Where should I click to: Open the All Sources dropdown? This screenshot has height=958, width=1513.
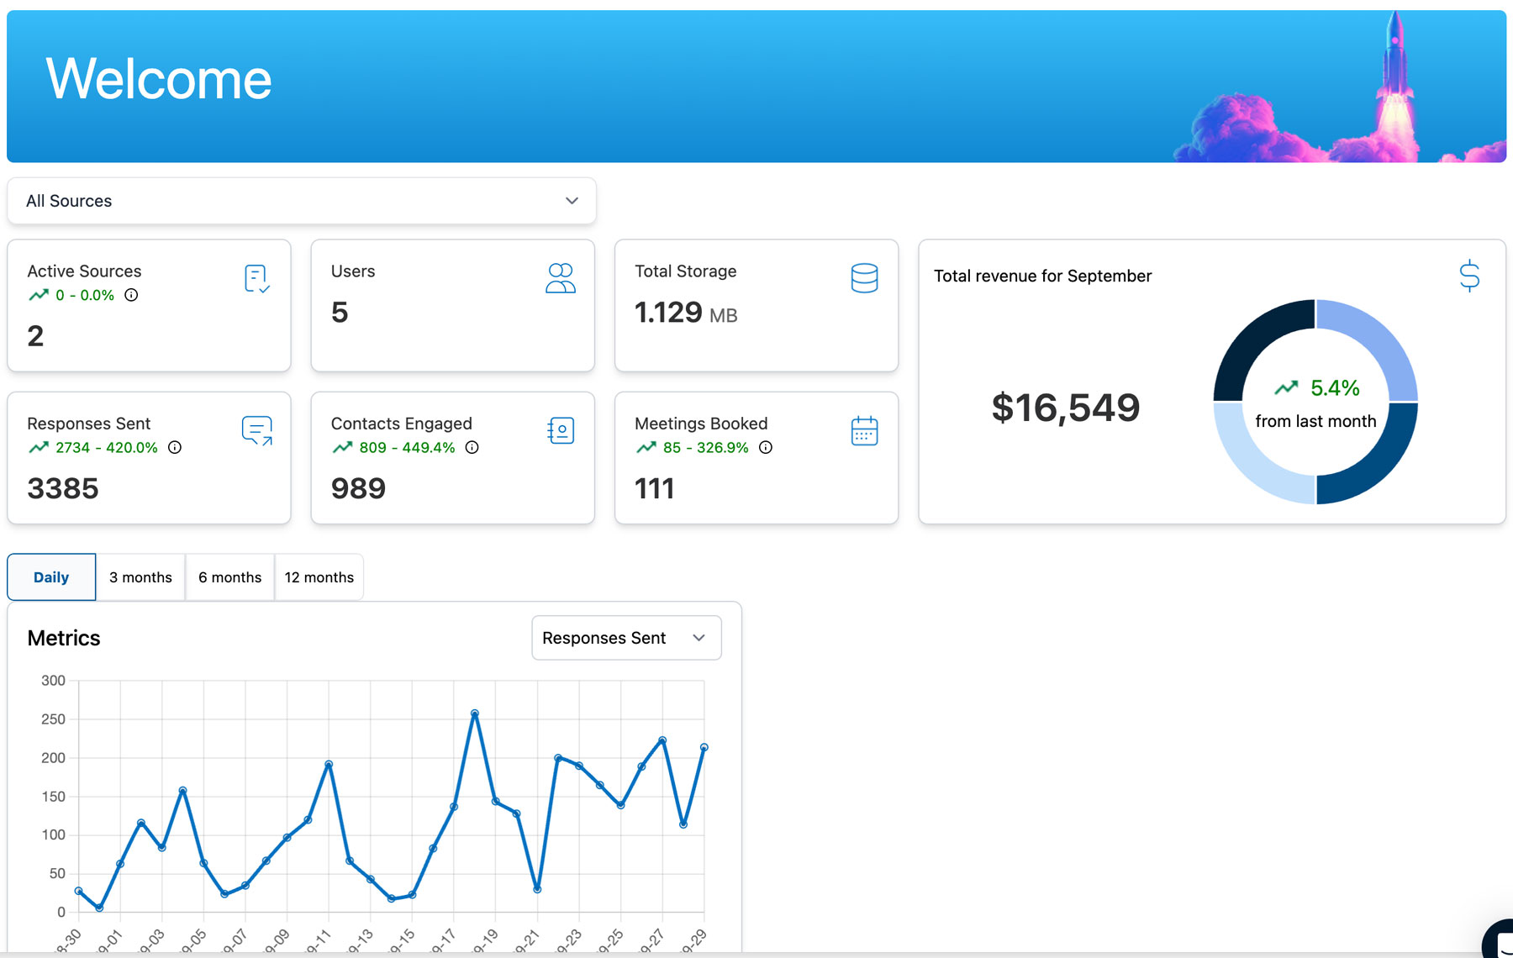coord(301,201)
